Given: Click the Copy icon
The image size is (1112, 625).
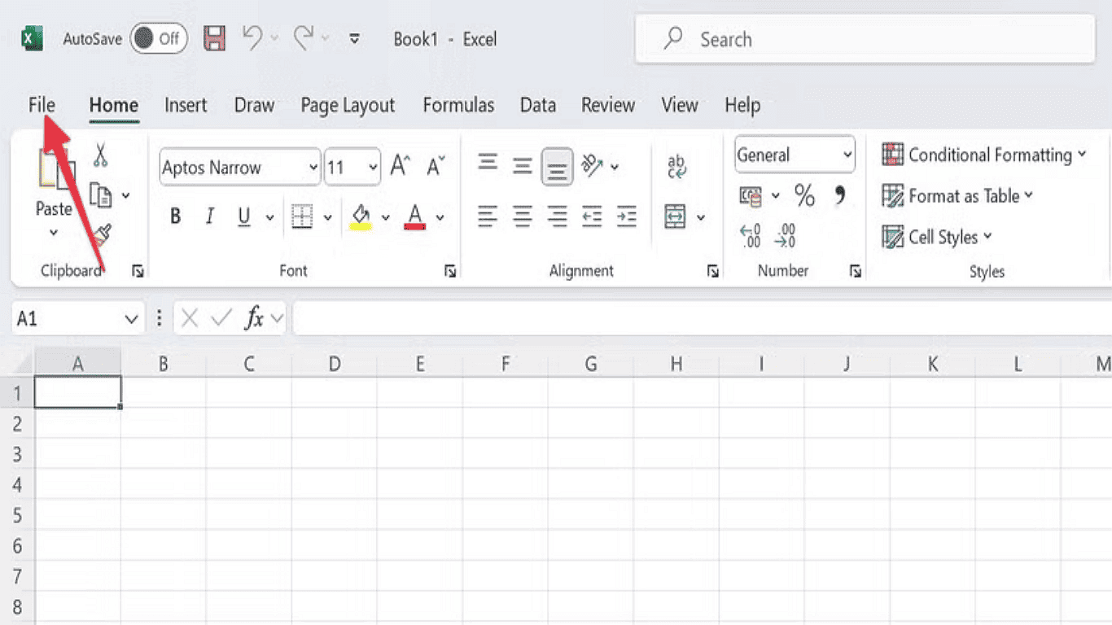Looking at the screenshot, I should pos(100,195).
